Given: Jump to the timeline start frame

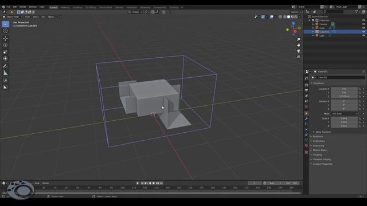Looking at the screenshot, I should tap(142, 183).
